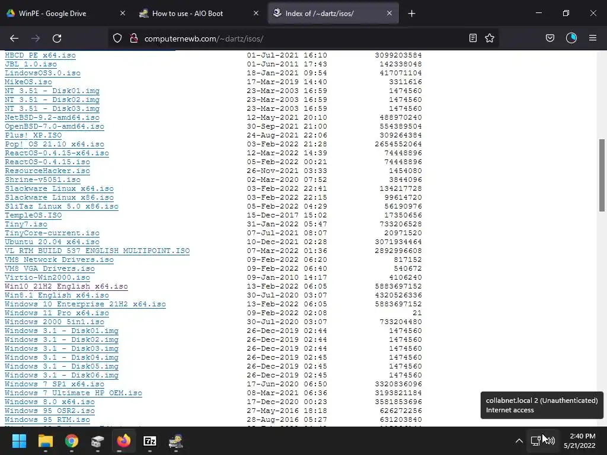Close the Index of /~dartz/isos/ tab

[389, 13]
